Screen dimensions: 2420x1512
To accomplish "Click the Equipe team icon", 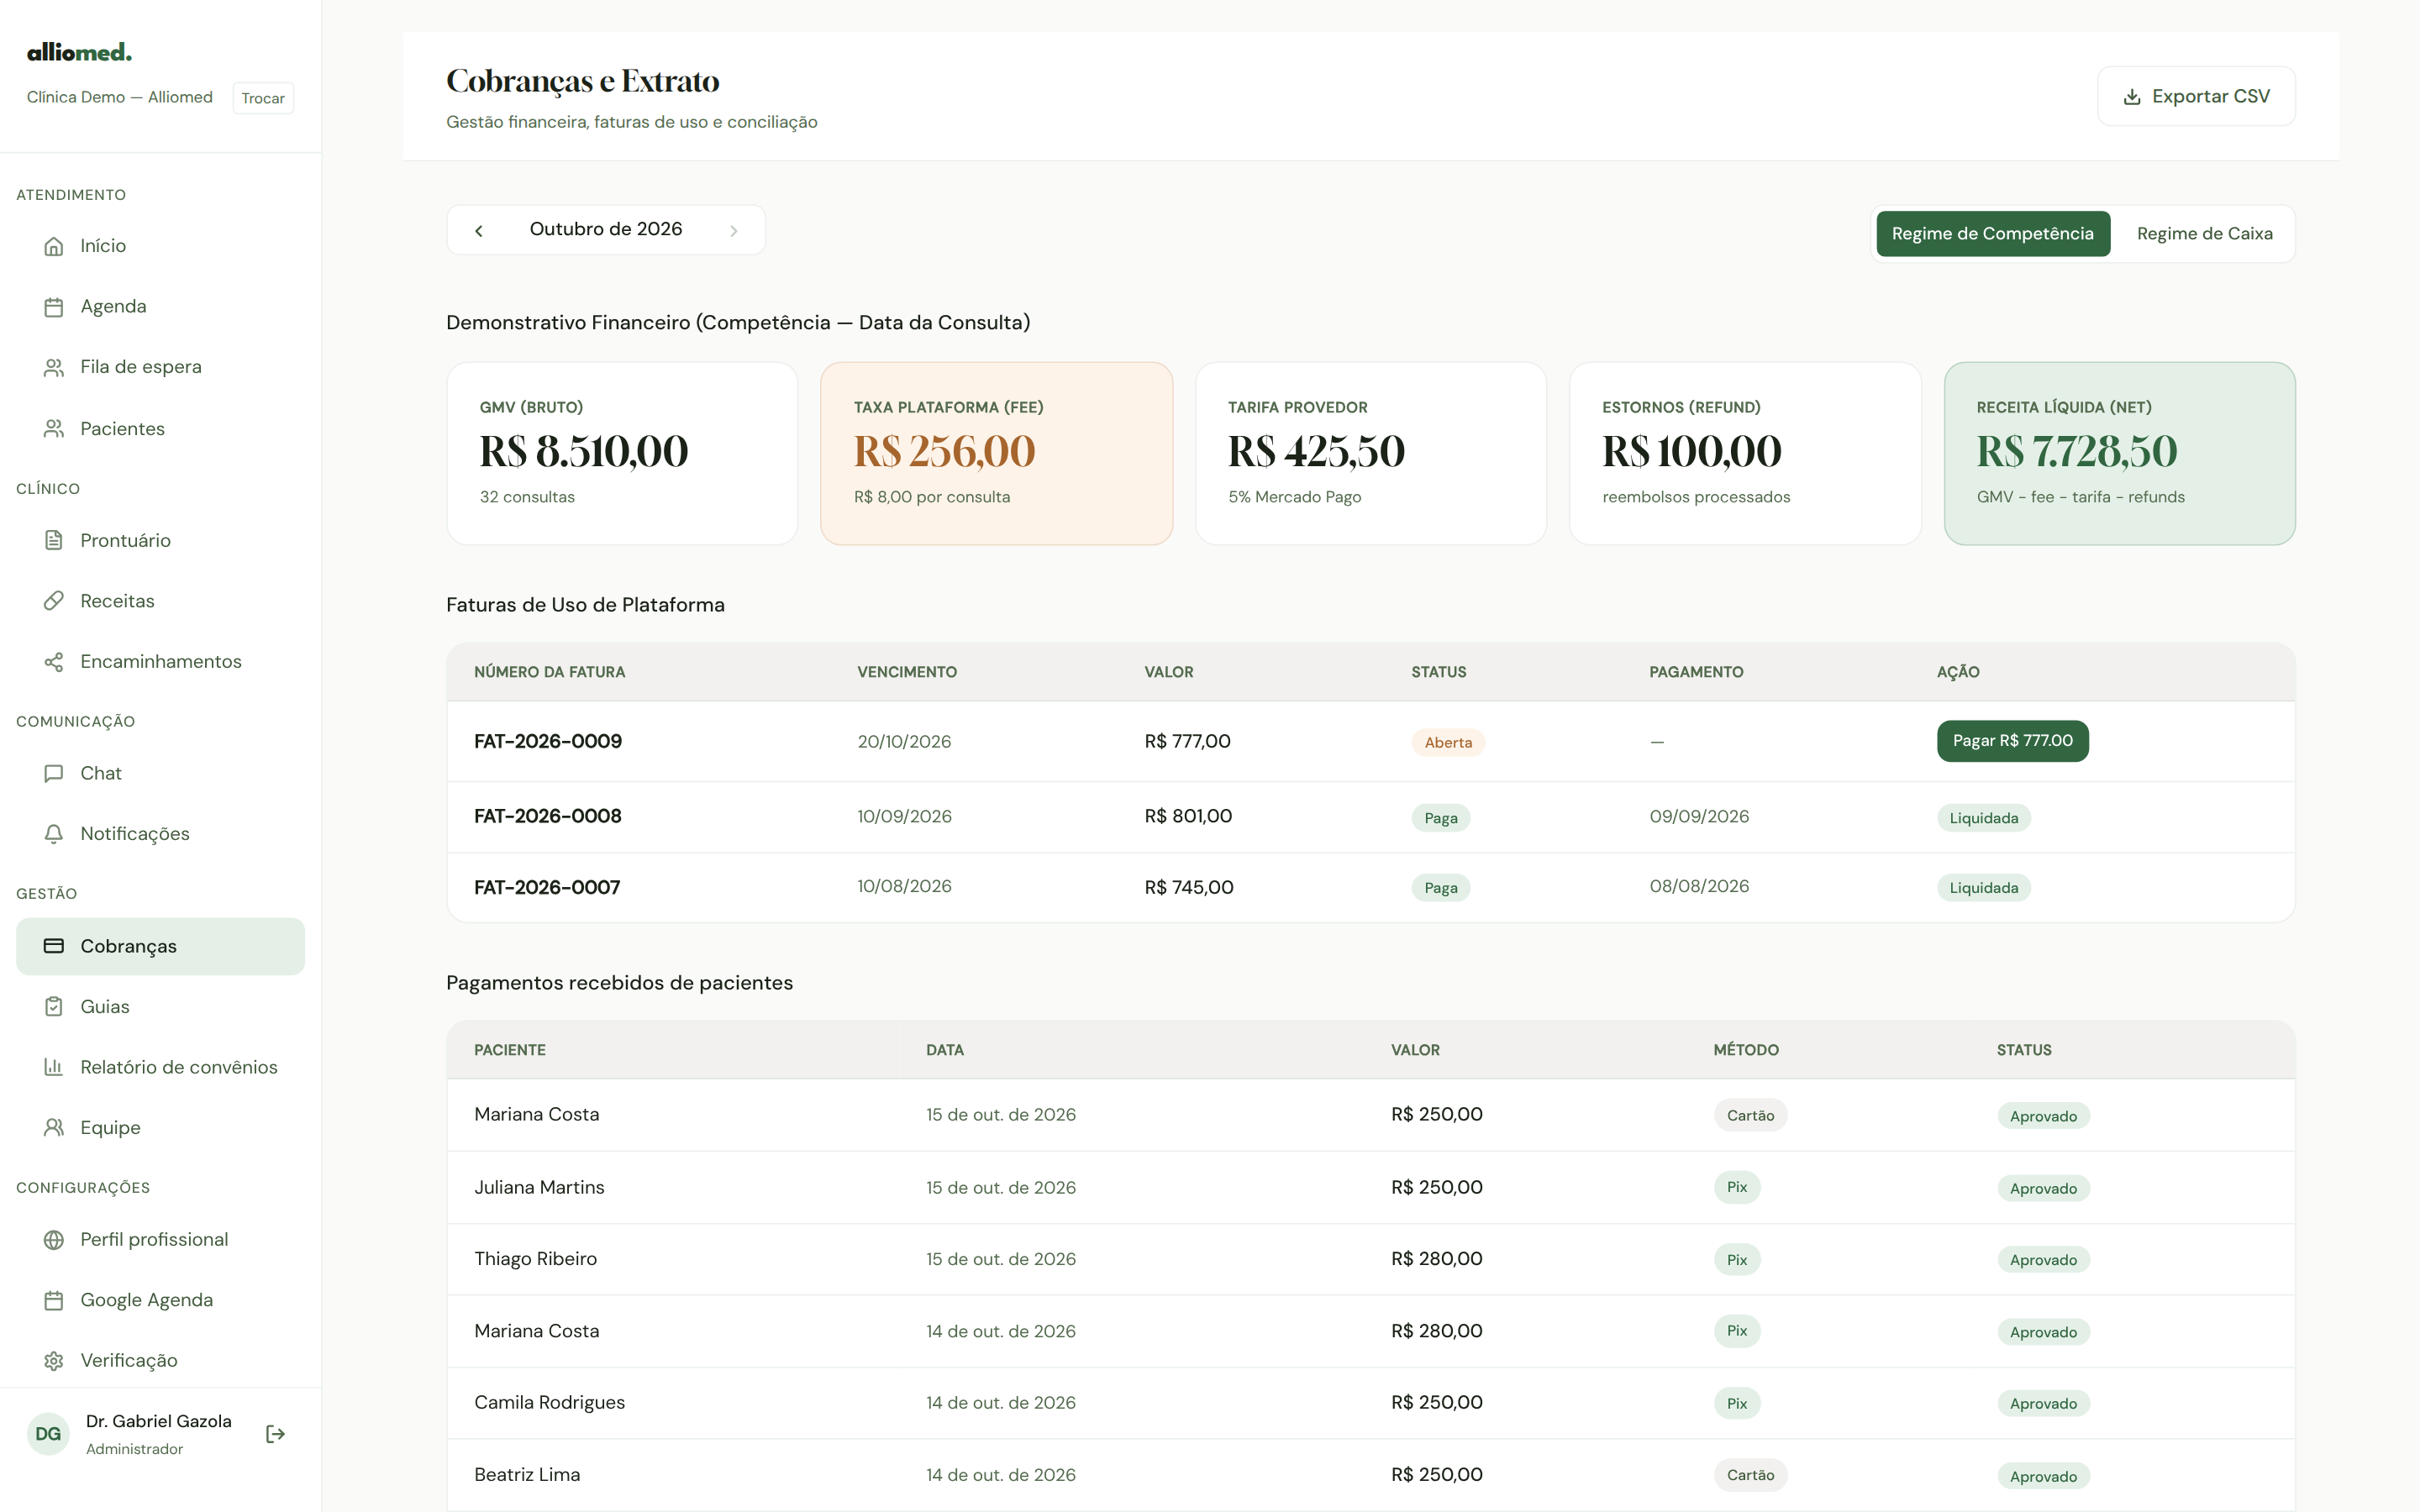I will pyautogui.click(x=54, y=1128).
